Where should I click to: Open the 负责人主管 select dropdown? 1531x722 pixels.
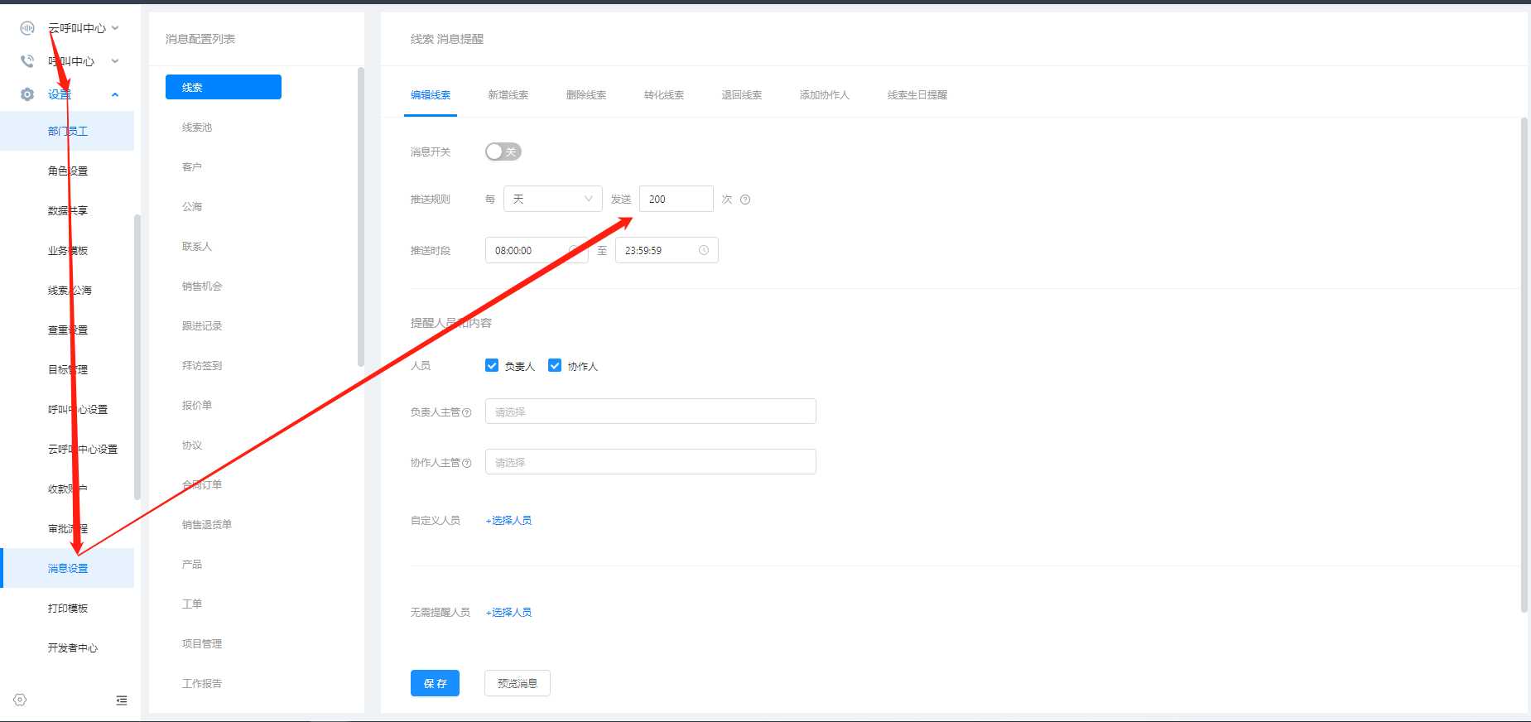pyautogui.click(x=651, y=412)
